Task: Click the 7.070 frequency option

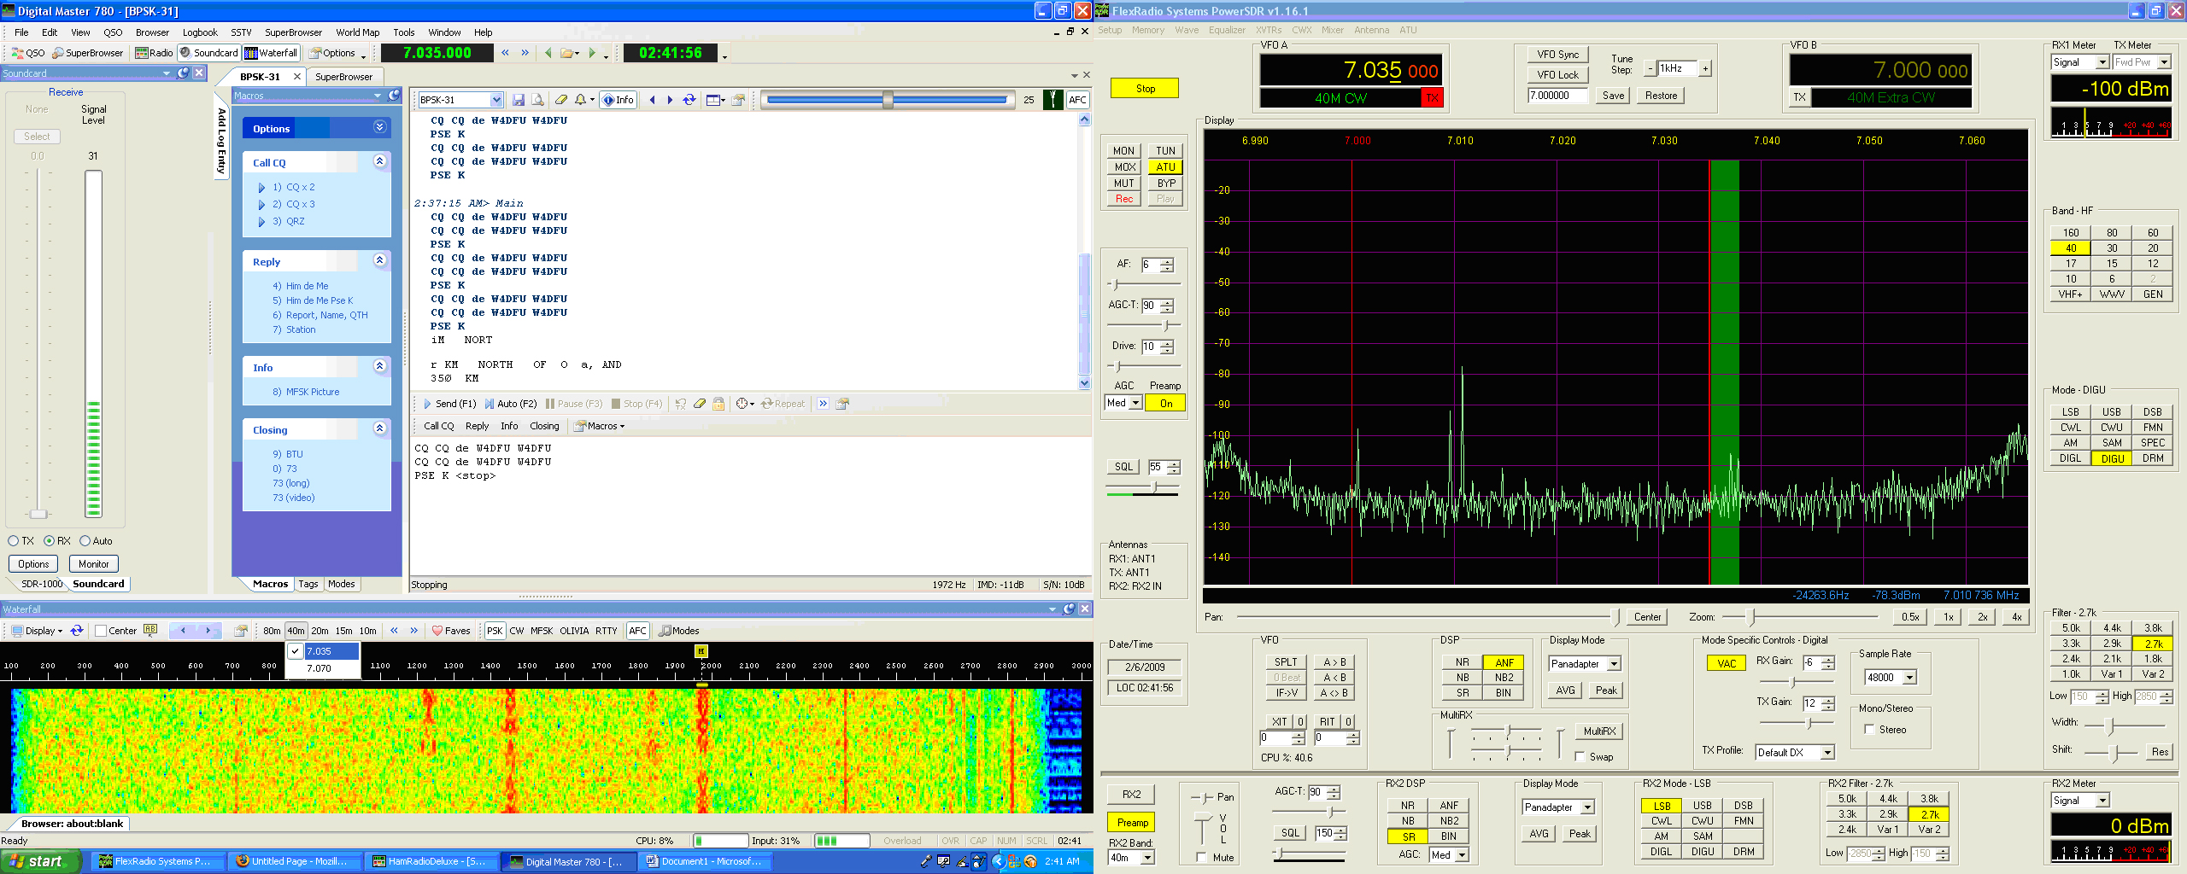Action: (x=320, y=668)
